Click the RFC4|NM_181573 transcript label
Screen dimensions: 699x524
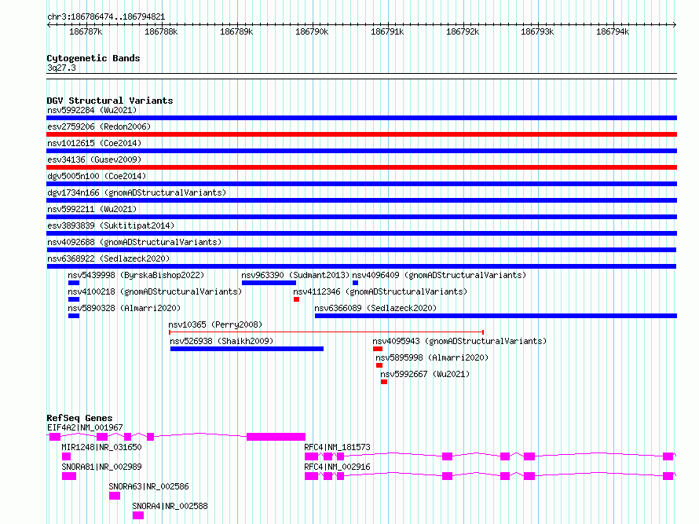(x=337, y=447)
